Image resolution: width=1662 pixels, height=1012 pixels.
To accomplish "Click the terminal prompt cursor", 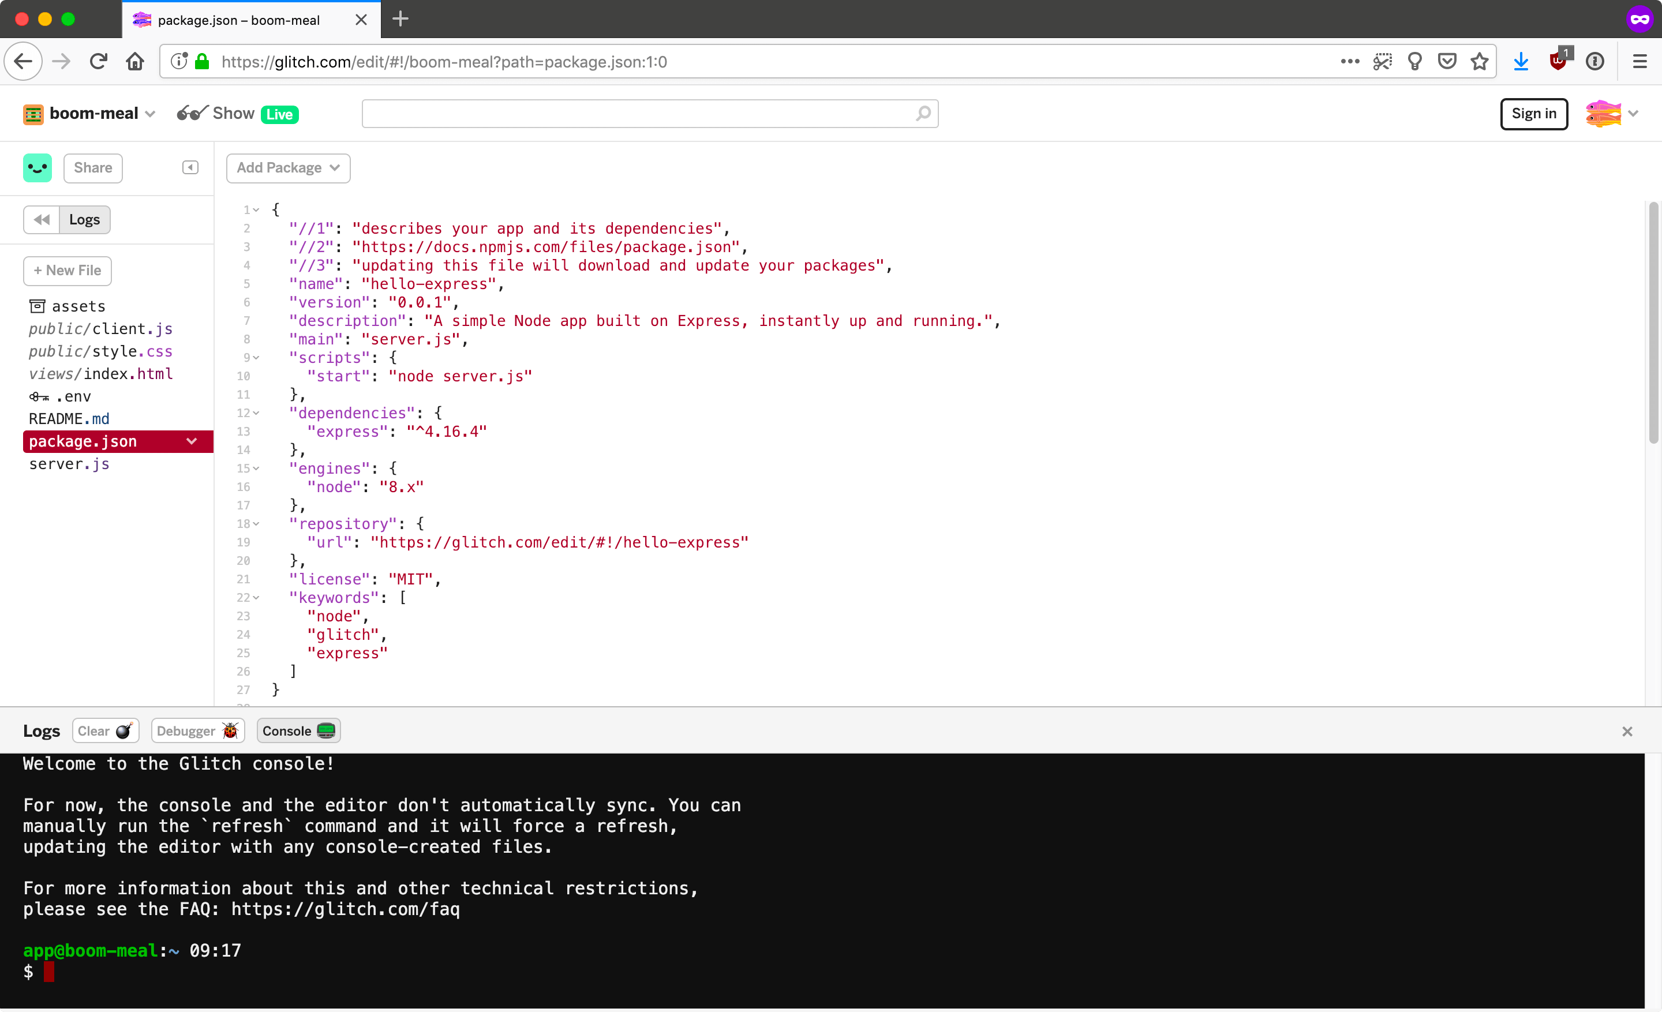I will tap(48, 972).
